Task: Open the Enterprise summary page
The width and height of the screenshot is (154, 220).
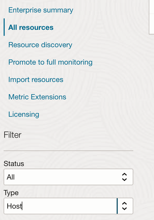Action: pyautogui.click(x=40, y=10)
